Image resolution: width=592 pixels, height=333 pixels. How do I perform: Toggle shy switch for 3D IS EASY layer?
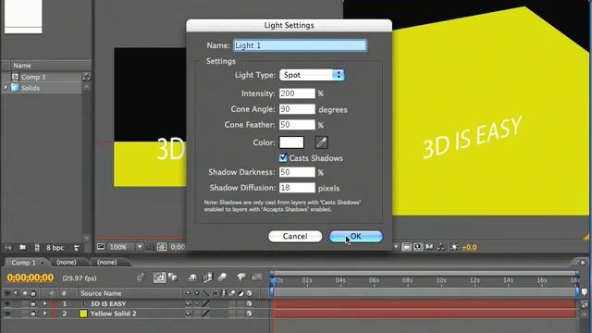pyautogui.click(x=188, y=303)
